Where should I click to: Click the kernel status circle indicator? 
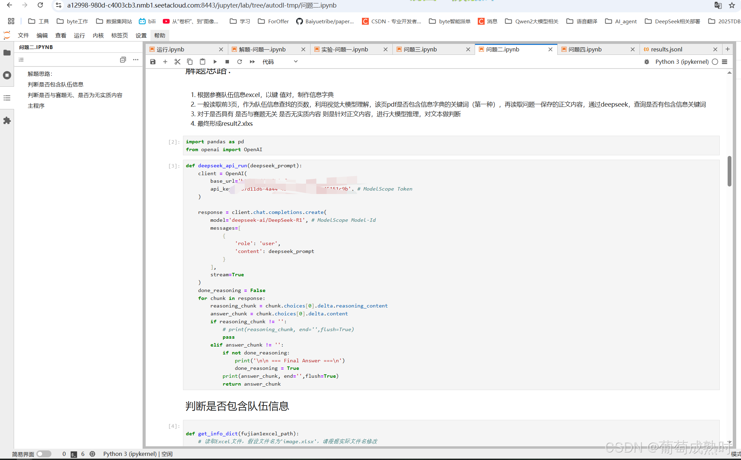(x=715, y=62)
